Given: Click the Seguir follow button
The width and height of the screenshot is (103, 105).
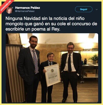Looking at the screenshot, I should (x=84, y=9).
